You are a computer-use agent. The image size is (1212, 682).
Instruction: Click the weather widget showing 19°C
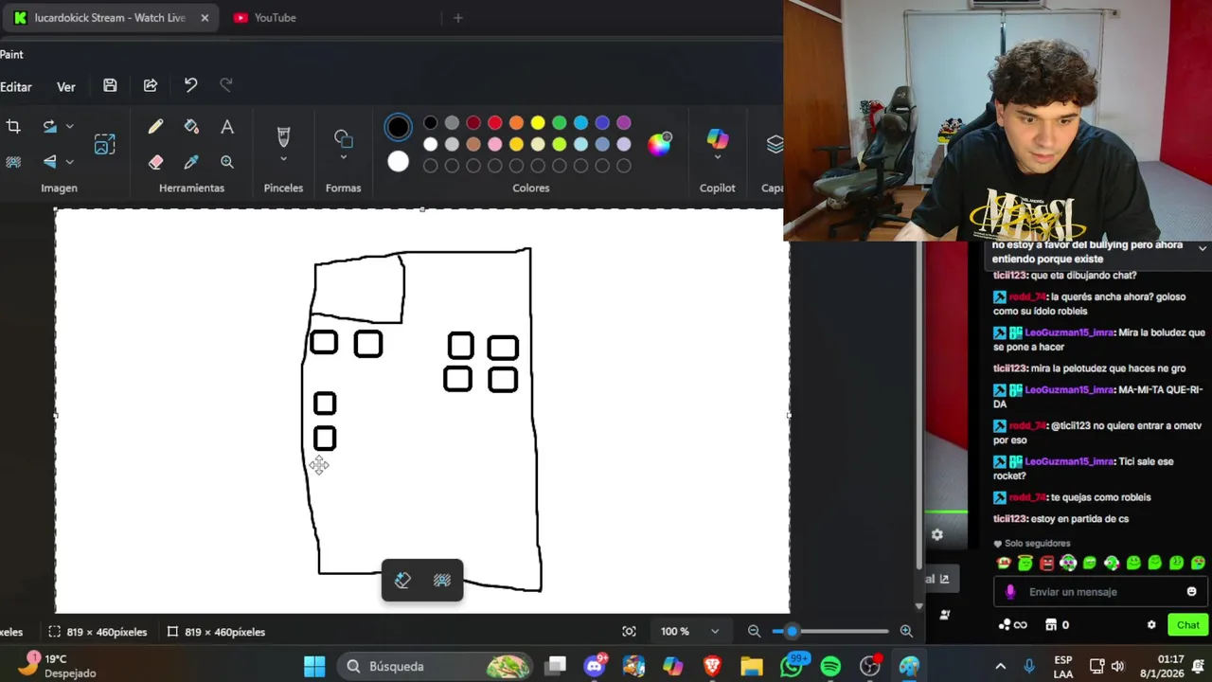(59, 665)
